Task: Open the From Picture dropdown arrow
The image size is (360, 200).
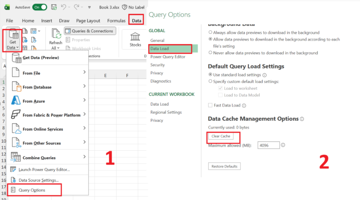Action: [x=39, y=31]
